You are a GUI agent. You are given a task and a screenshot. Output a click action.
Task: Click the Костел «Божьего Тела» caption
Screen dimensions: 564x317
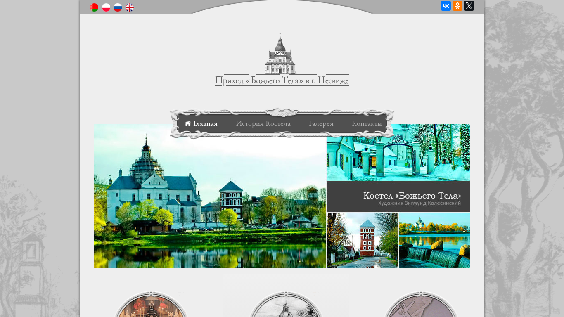click(412, 196)
